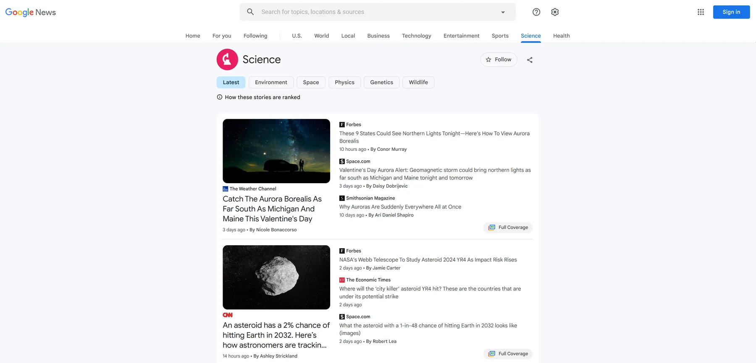Select the Space topic chip

[311, 82]
